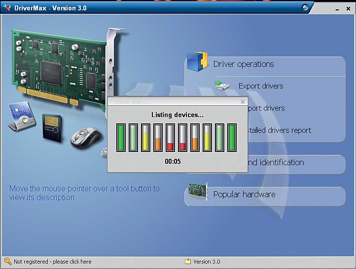This screenshot has height=269, width=356.
Task: Click the first green progress bar segment
Action: pos(121,138)
